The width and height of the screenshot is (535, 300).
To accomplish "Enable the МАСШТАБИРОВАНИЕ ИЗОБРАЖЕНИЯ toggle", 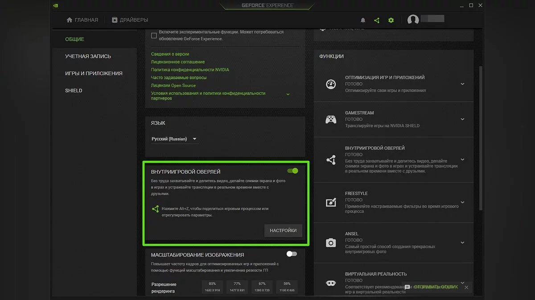I will click(x=292, y=254).
